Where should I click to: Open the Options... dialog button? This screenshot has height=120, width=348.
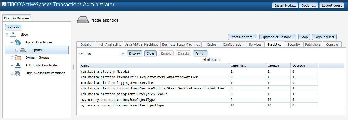tap(309, 5)
